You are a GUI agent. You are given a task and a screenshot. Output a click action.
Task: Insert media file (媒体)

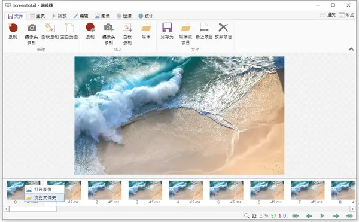[x=146, y=31]
